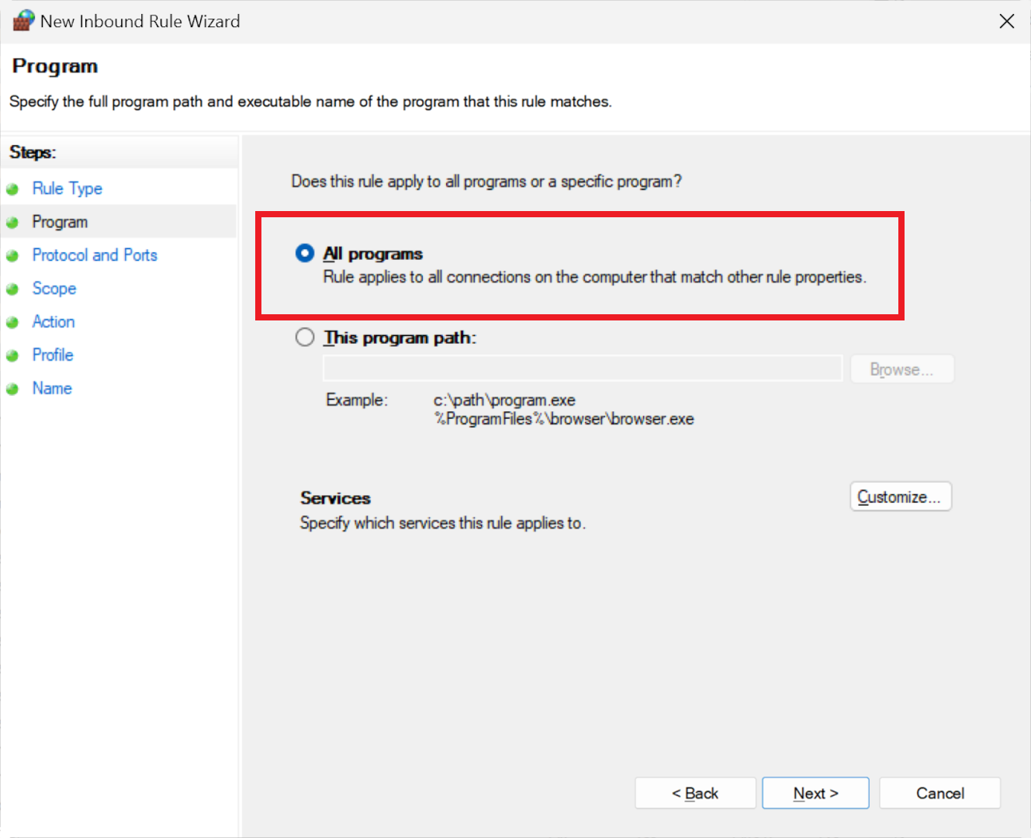Close the wizard window with X

tap(1007, 21)
